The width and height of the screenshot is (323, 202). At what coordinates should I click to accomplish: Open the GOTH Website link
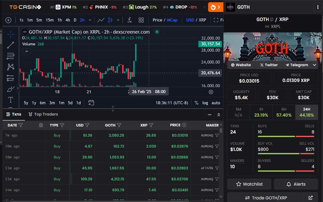pos(241,65)
